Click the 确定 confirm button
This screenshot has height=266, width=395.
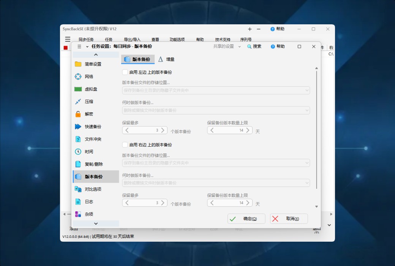click(x=246, y=218)
